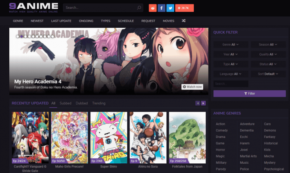Open the Sort Default dropdown
The height and width of the screenshot is (173, 290).
click(268, 74)
